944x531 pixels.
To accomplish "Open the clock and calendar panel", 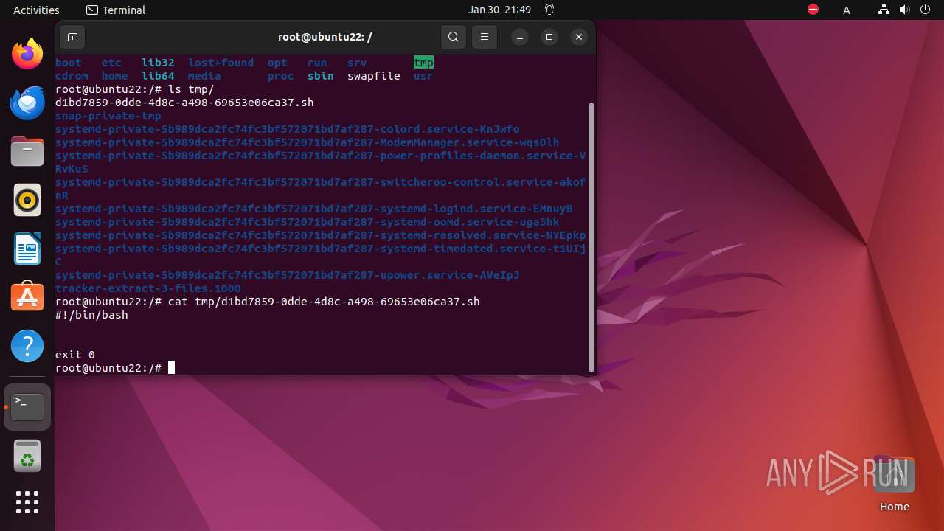I will click(499, 10).
